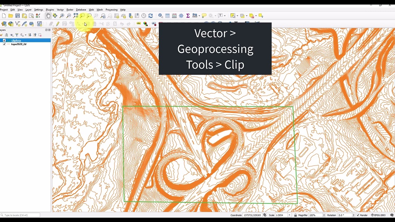Screen dimensions: 395x222
Task: Toggle editing with the pencil icon
Action: point(58,24)
